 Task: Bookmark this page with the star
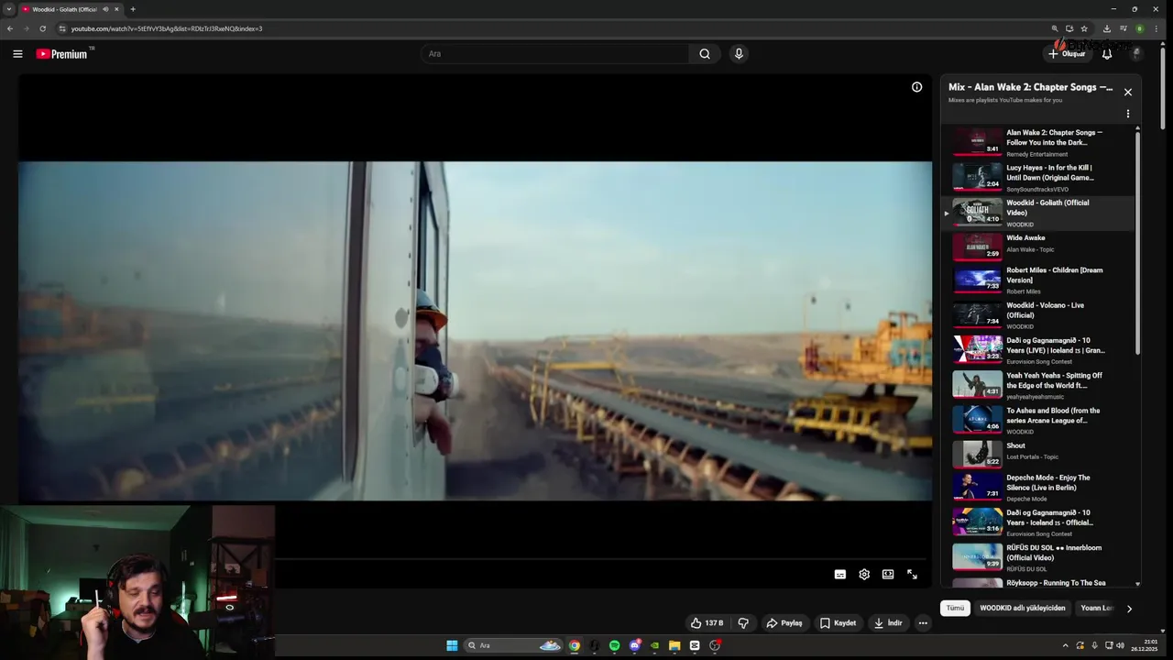[x=1084, y=28]
